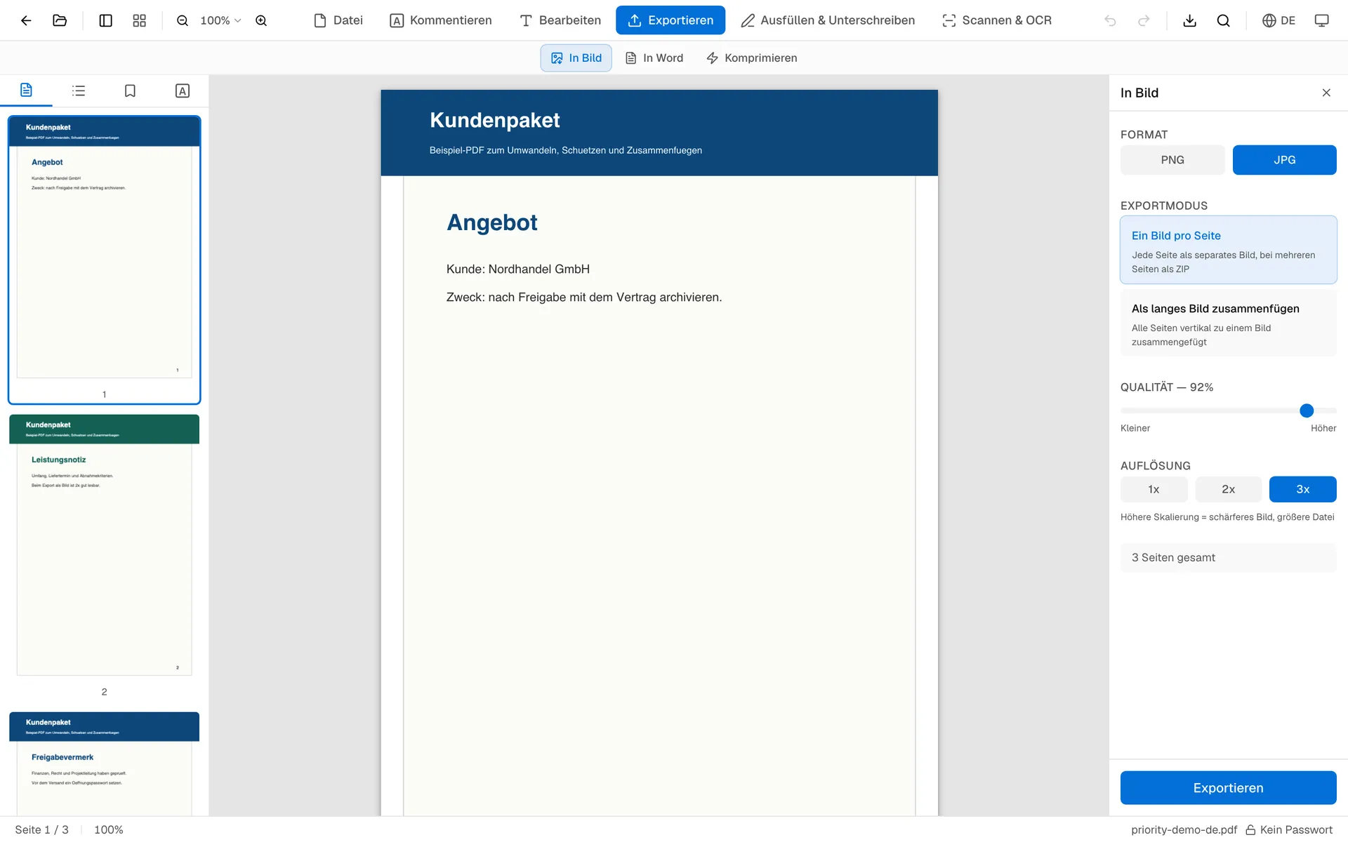Image resolution: width=1348 pixels, height=842 pixels.
Task: Click the presentation monitor icon
Action: pos(1321,20)
